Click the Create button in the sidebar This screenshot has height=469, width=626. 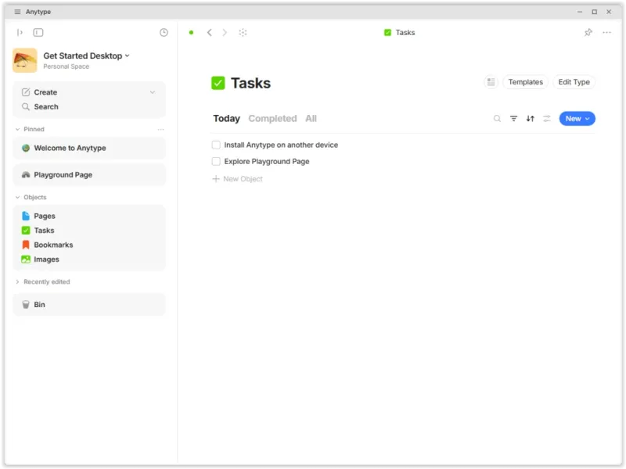click(45, 92)
